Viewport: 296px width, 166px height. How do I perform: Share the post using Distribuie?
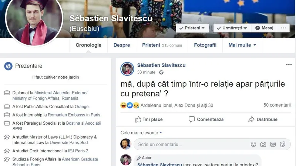tap(263, 119)
